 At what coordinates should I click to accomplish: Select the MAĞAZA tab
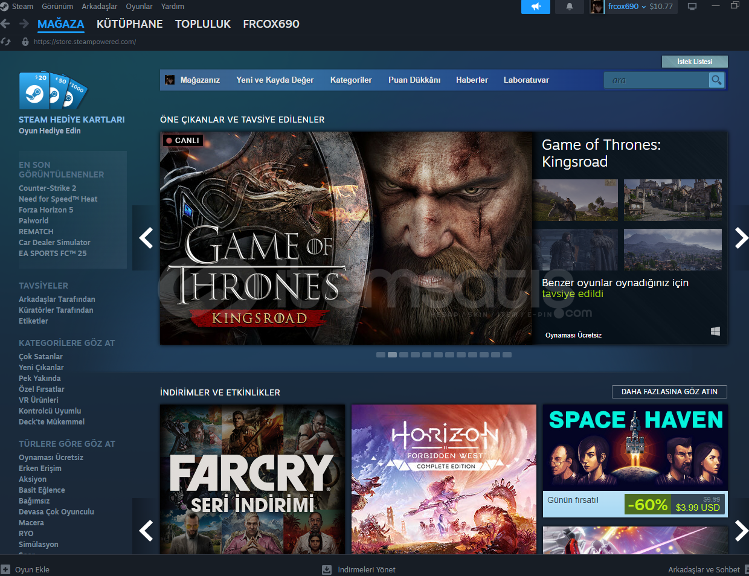point(60,24)
